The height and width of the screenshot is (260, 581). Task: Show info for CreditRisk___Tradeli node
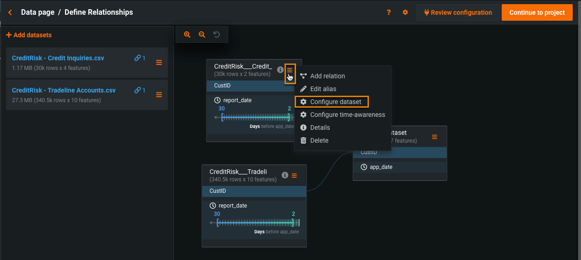point(285,175)
